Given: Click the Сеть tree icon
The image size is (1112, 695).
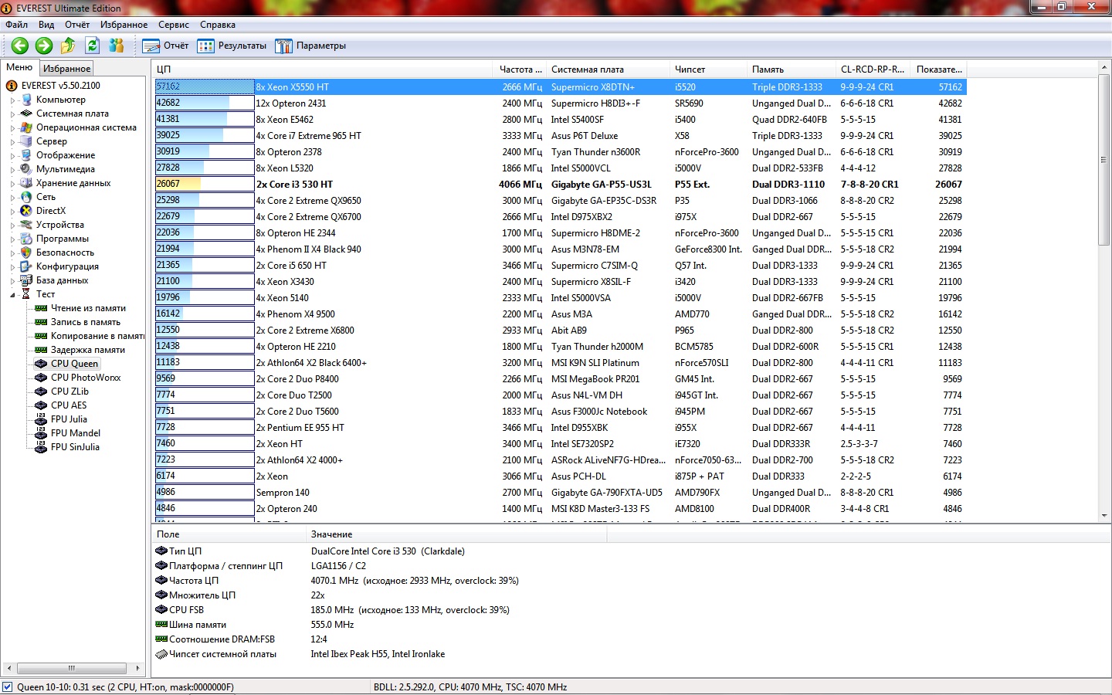Looking at the screenshot, I should point(26,197).
